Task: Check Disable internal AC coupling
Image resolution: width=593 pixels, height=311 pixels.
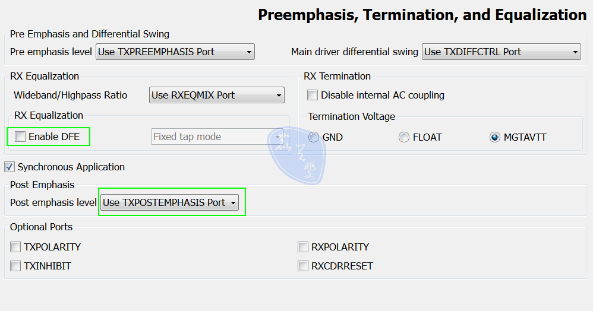Action: [x=313, y=95]
